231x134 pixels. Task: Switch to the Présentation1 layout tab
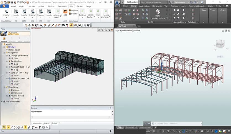131,127
